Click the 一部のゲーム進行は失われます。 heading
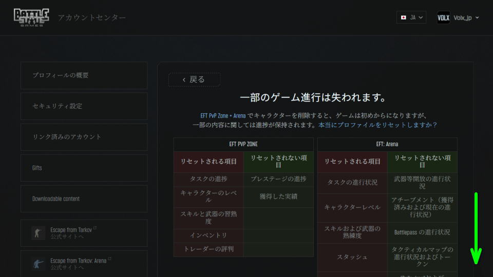 click(x=315, y=97)
